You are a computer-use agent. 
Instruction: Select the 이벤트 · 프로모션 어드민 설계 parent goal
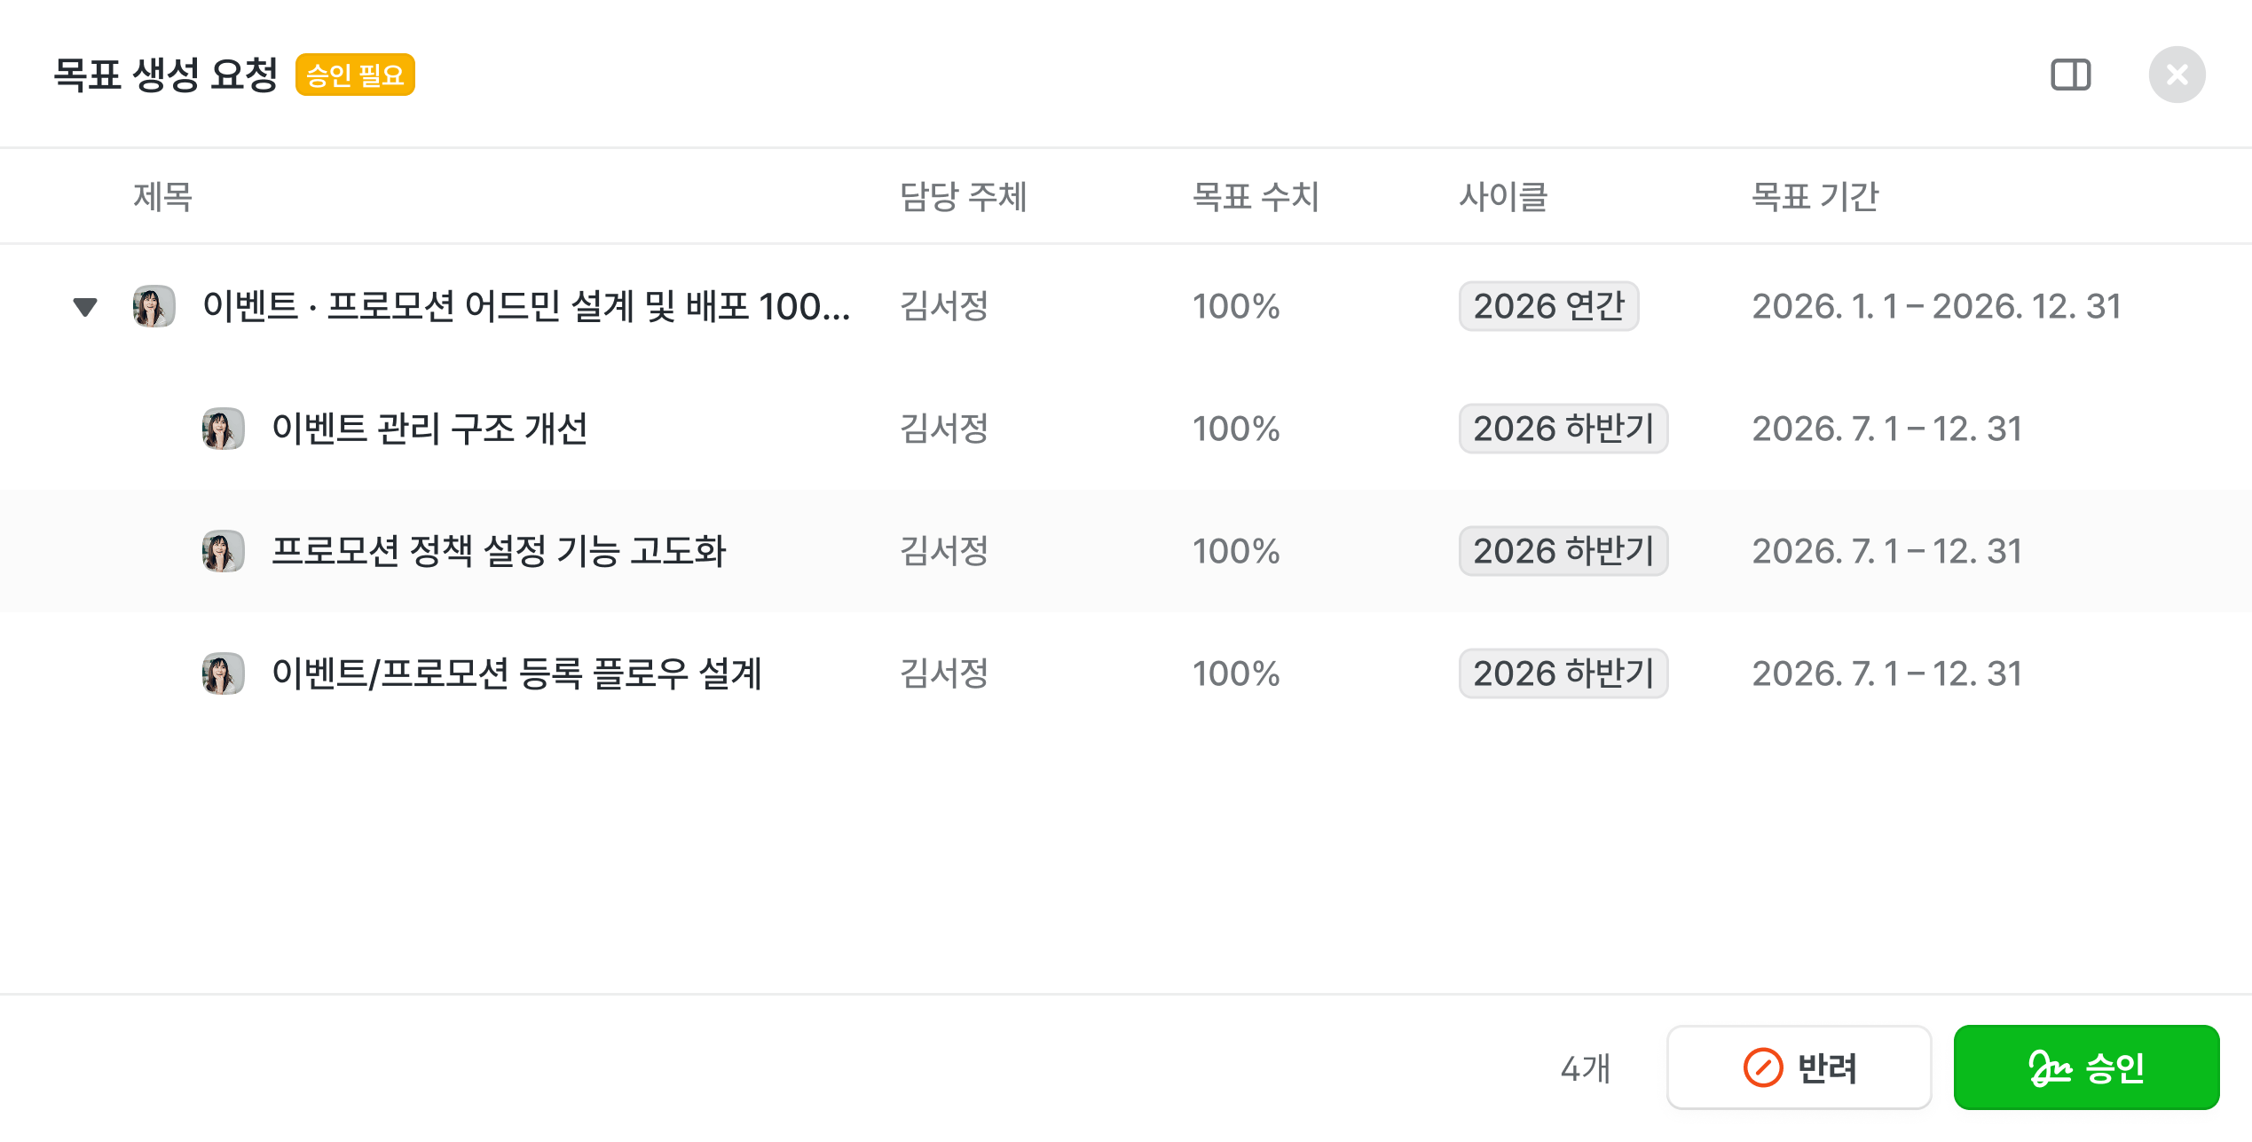(x=526, y=306)
